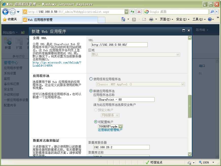Click the 注册新的管理帐户 link
221x166 pixels.
click(x=110, y=130)
